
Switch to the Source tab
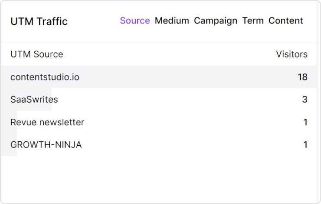pos(134,21)
